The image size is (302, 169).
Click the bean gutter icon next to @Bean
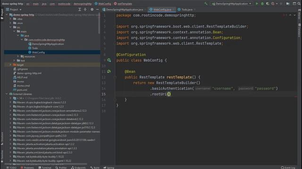(x=109, y=71)
